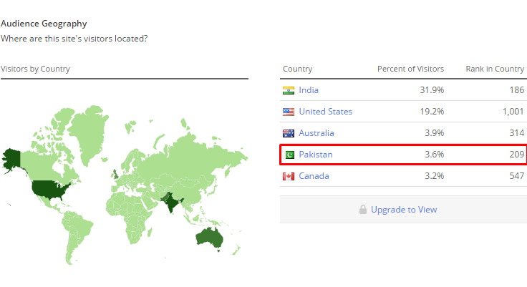Select Alaska on the world map
527x287 pixels.
[x=11, y=159]
